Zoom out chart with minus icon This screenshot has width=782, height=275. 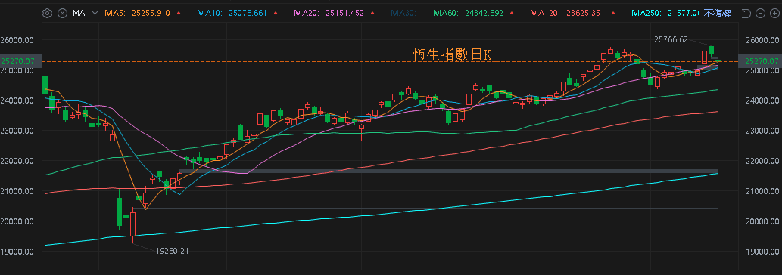click(760, 14)
